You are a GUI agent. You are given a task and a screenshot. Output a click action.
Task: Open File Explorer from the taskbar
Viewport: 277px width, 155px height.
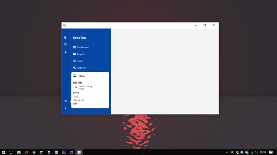tap(19, 152)
